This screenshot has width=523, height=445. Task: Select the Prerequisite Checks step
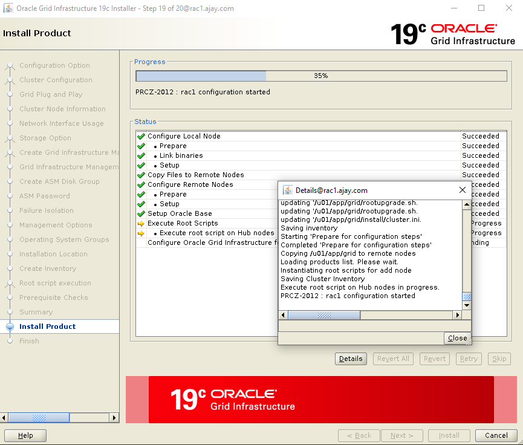[53, 297]
